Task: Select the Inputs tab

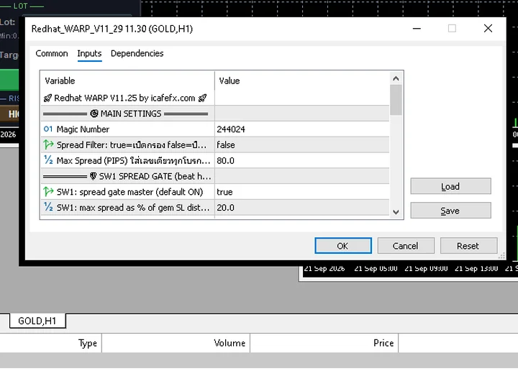Action: tap(89, 53)
